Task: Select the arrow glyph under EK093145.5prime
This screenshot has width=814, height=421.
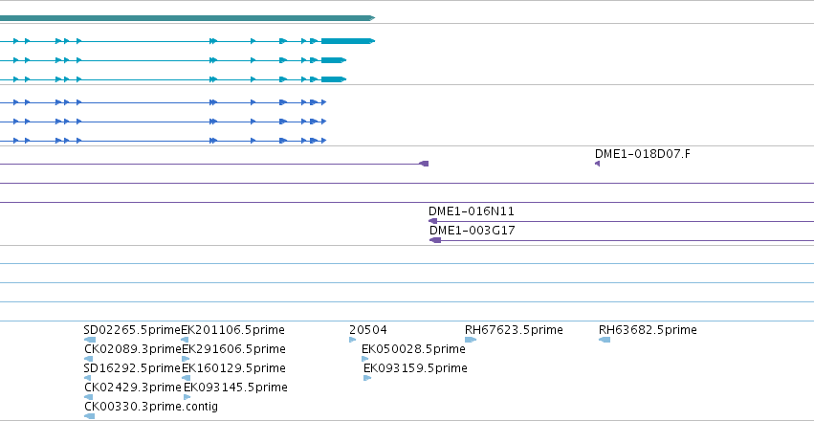Action: point(187,397)
